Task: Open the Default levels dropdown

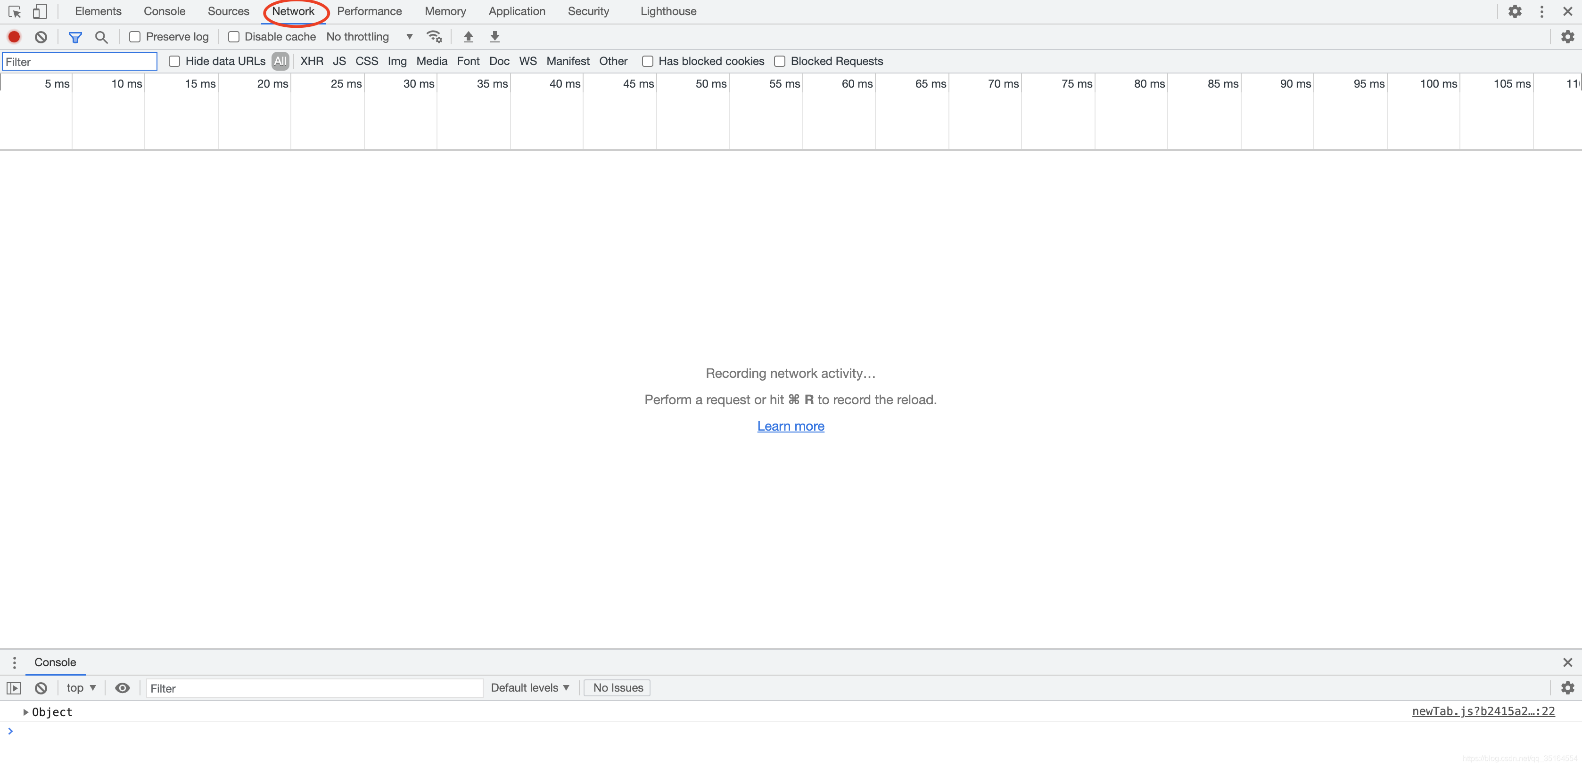Action: 530,687
